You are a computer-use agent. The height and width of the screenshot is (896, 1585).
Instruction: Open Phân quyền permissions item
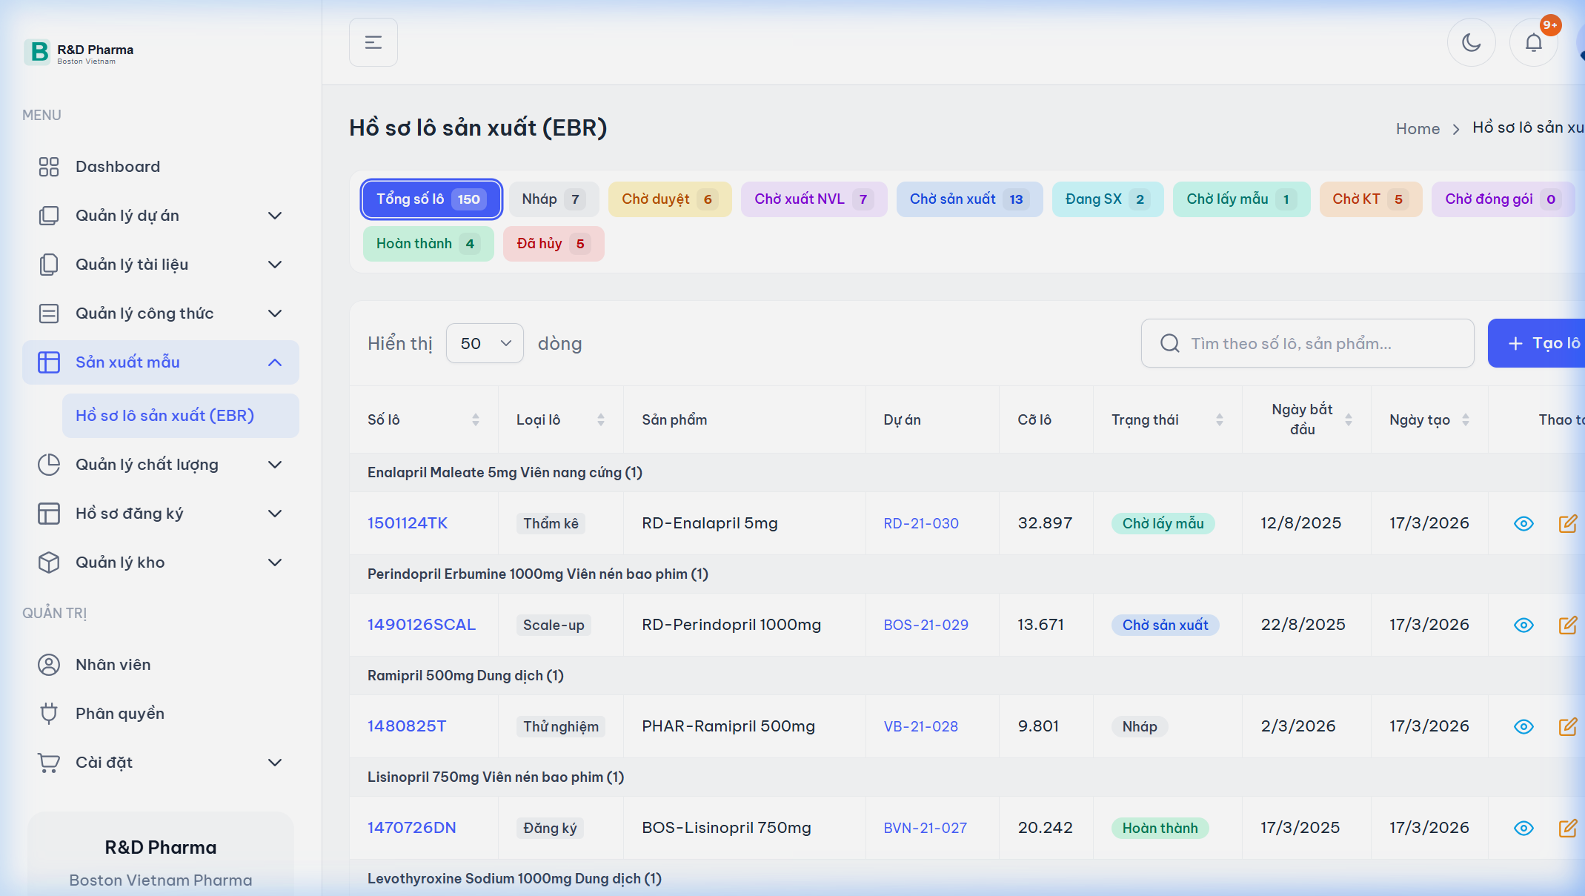coord(119,714)
